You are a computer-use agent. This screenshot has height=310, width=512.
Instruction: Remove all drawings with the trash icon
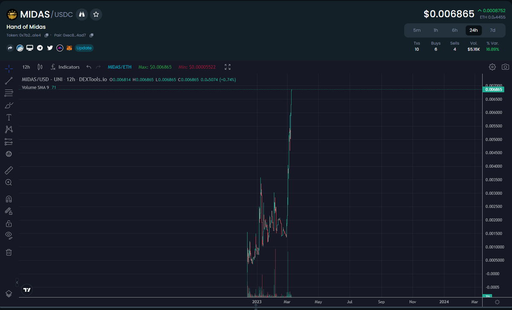pos(9,252)
